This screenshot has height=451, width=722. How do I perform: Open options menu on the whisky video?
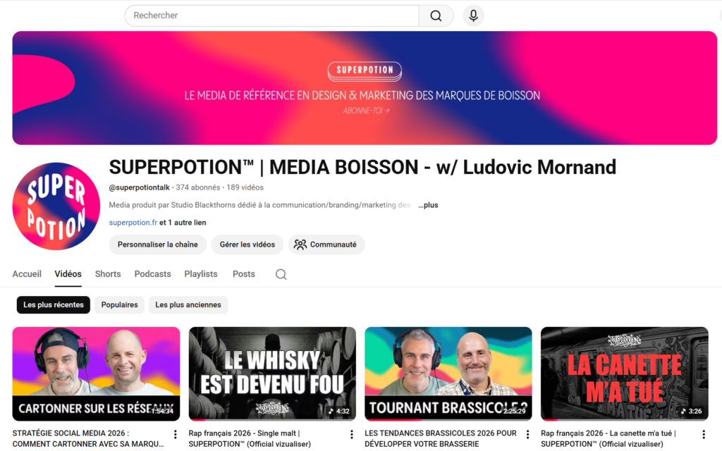coord(351,434)
